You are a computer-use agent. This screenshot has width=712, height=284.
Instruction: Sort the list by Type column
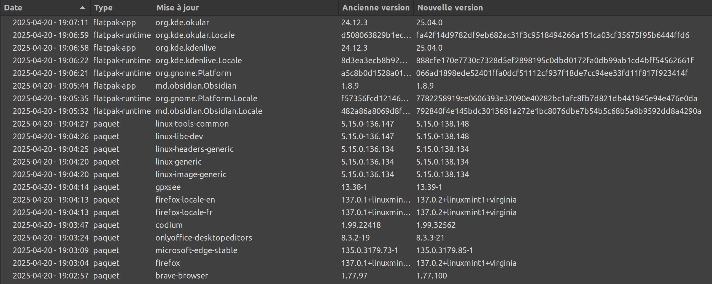pyautogui.click(x=103, y=8)
